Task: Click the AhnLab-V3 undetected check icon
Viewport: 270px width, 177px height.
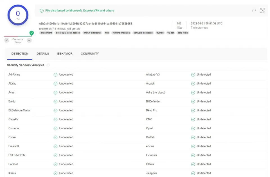Action: click(x=193, y=75)
